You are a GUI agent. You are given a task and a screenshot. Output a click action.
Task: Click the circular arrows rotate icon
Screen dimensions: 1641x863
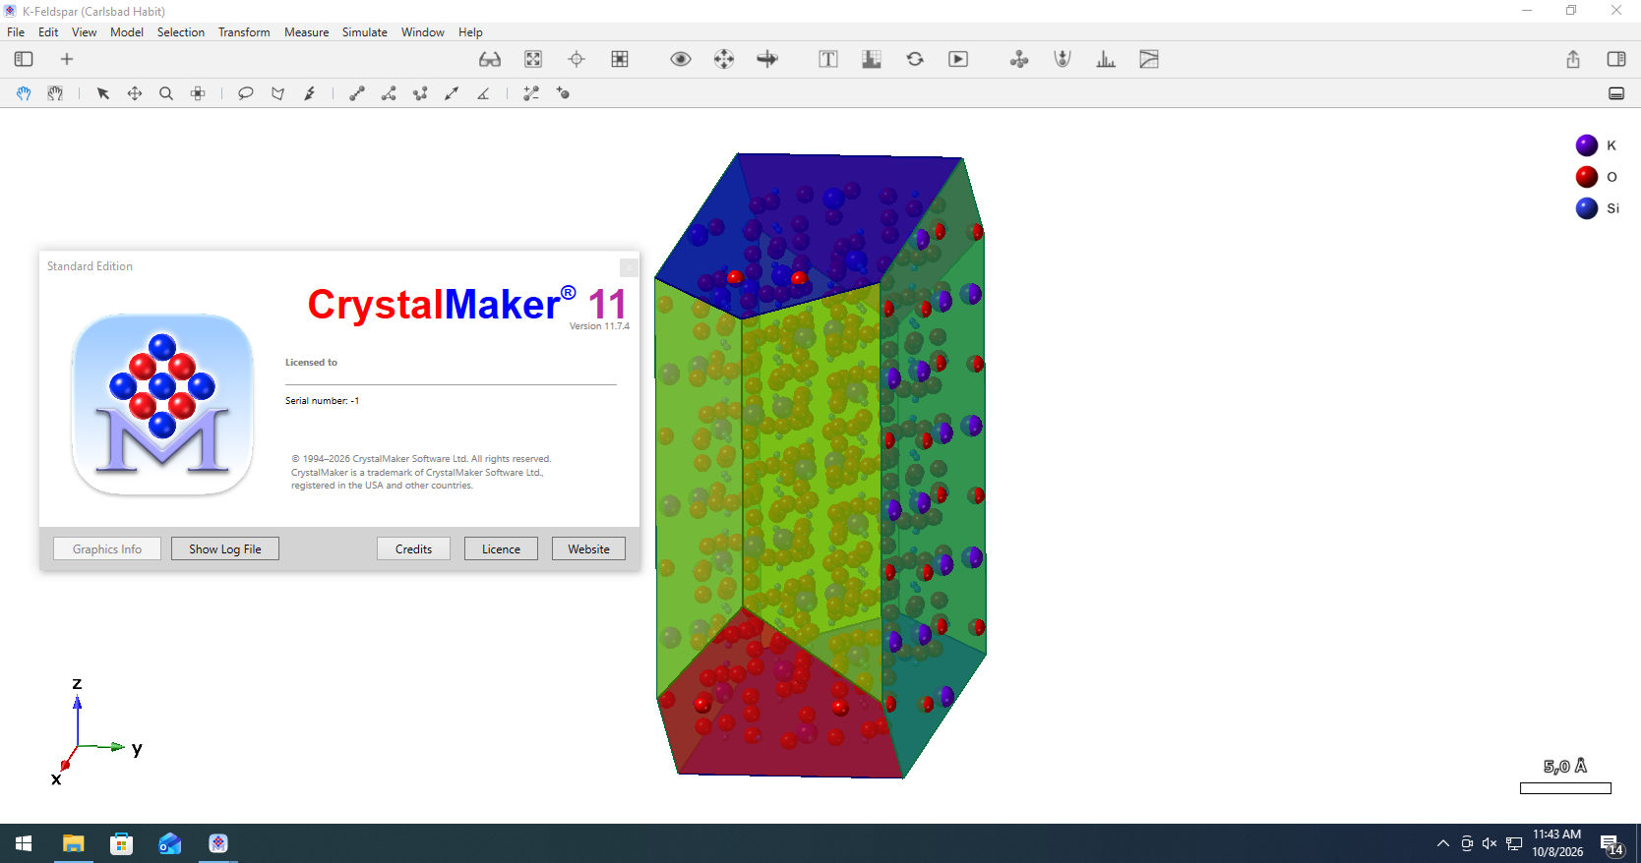[x=915, y=59]
